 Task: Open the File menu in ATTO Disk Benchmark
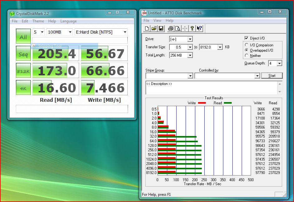pyautogui.click(x=146, y=21)
